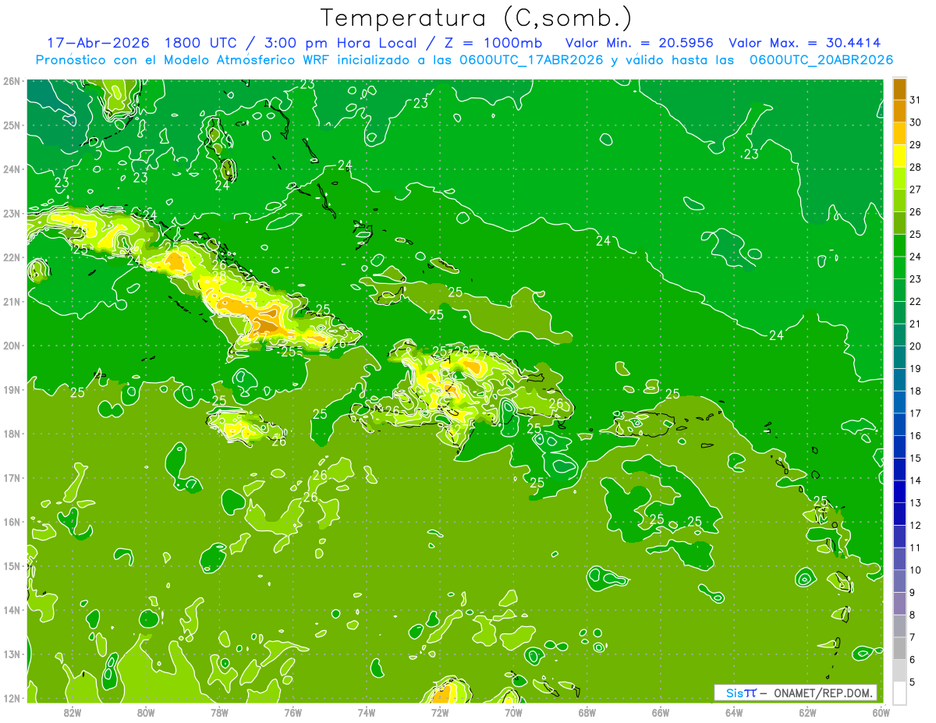Click the 0600UTC_20ABR2026 valid-until text
936x723 pixels.
click(821, 60)
